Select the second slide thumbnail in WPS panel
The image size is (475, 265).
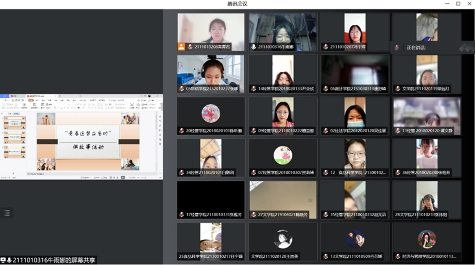(15, 137)
